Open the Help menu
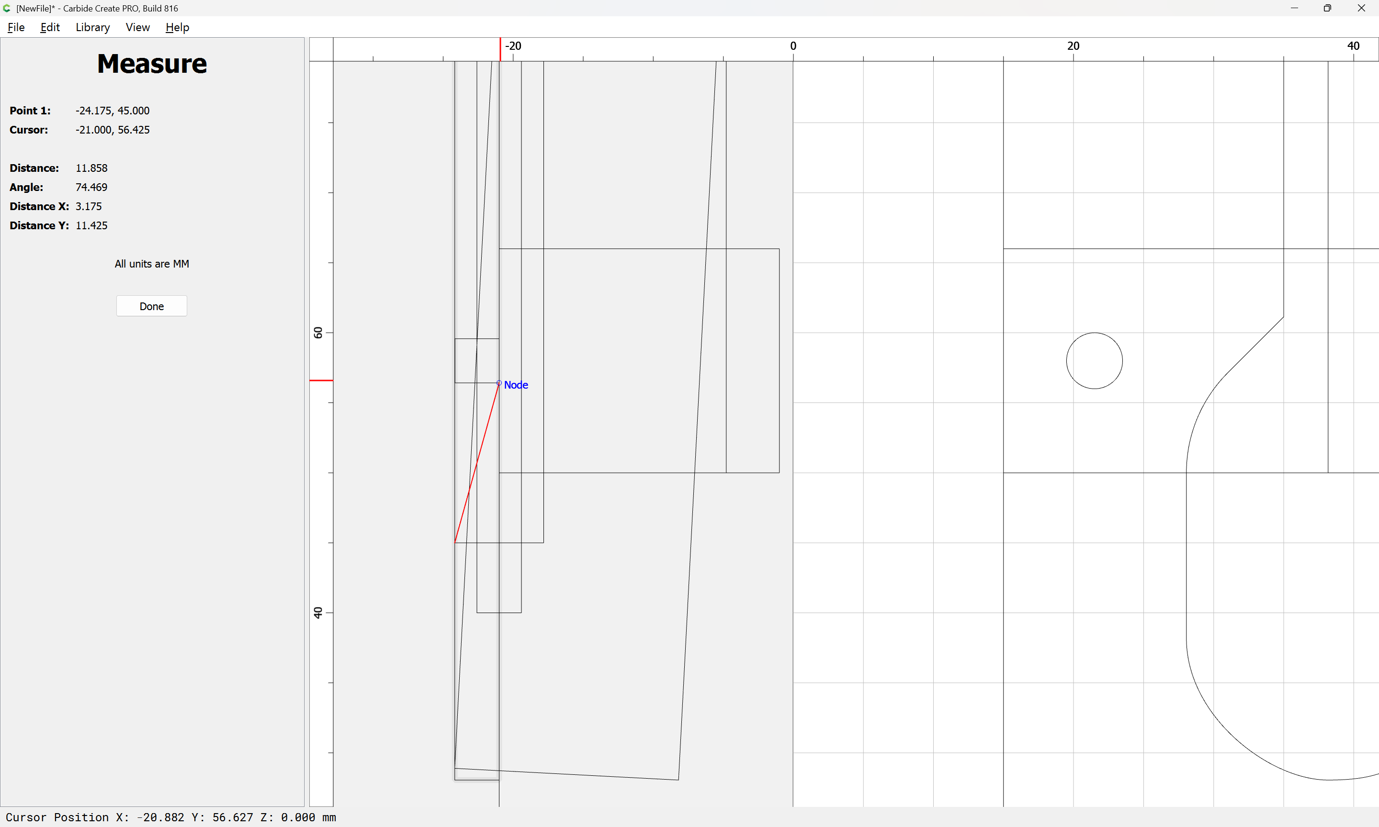 [x=177, y=27]
